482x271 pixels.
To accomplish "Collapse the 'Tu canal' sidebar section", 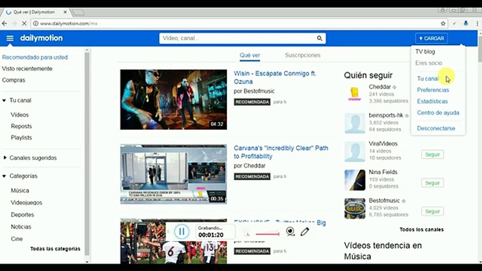I will coord(4,100).
